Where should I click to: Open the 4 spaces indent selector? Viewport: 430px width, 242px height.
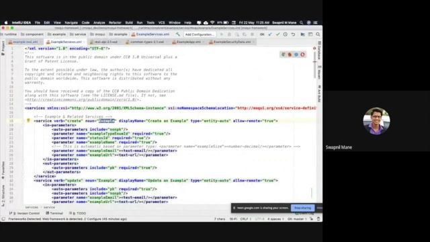click(x=275, y=219)
